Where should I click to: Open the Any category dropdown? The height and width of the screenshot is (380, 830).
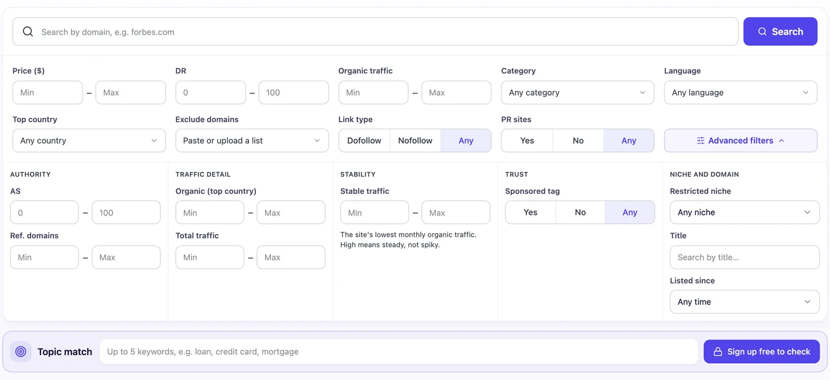point(578,92)
